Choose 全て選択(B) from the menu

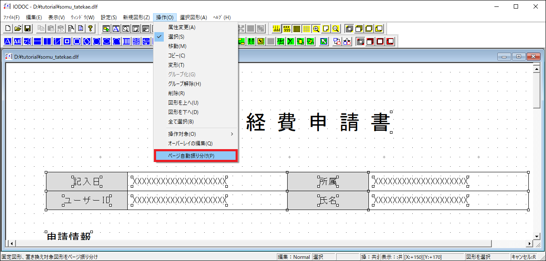(196, 122)
